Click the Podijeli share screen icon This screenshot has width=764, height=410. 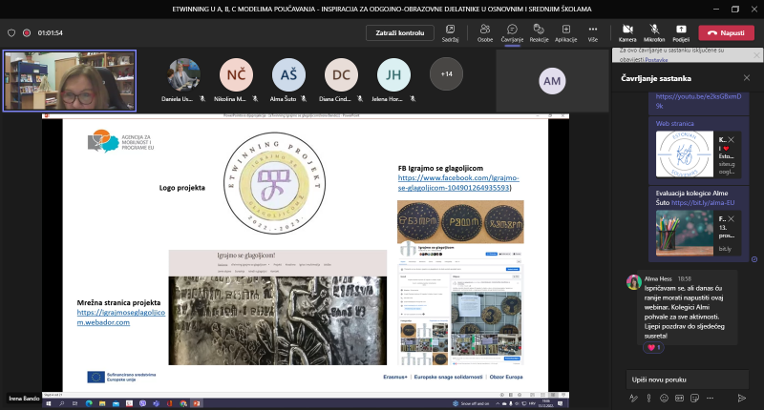pos(681,31)
